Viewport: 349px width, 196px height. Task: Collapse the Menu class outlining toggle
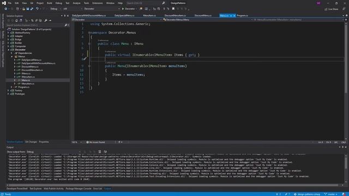(x=89, y=44)
